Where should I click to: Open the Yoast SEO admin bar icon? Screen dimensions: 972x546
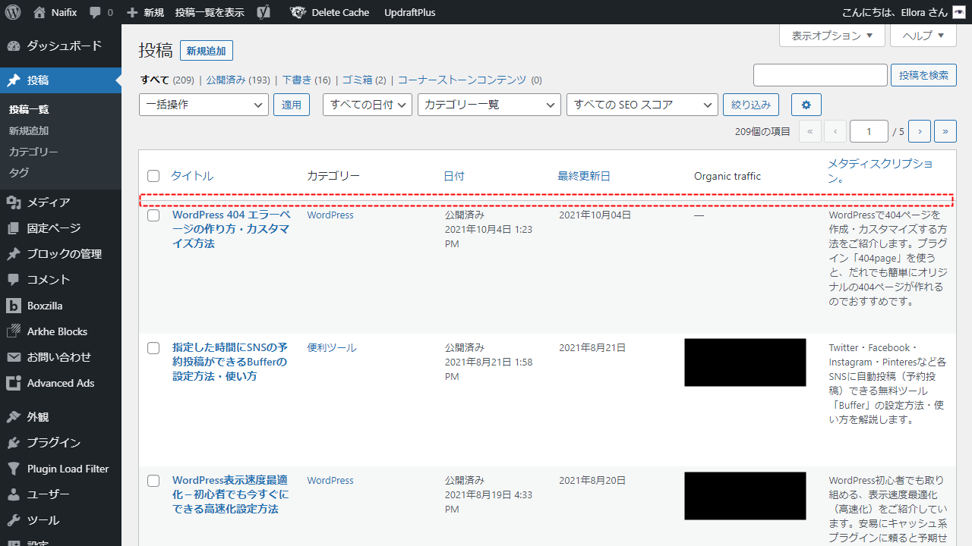click(x=264, y=12)
